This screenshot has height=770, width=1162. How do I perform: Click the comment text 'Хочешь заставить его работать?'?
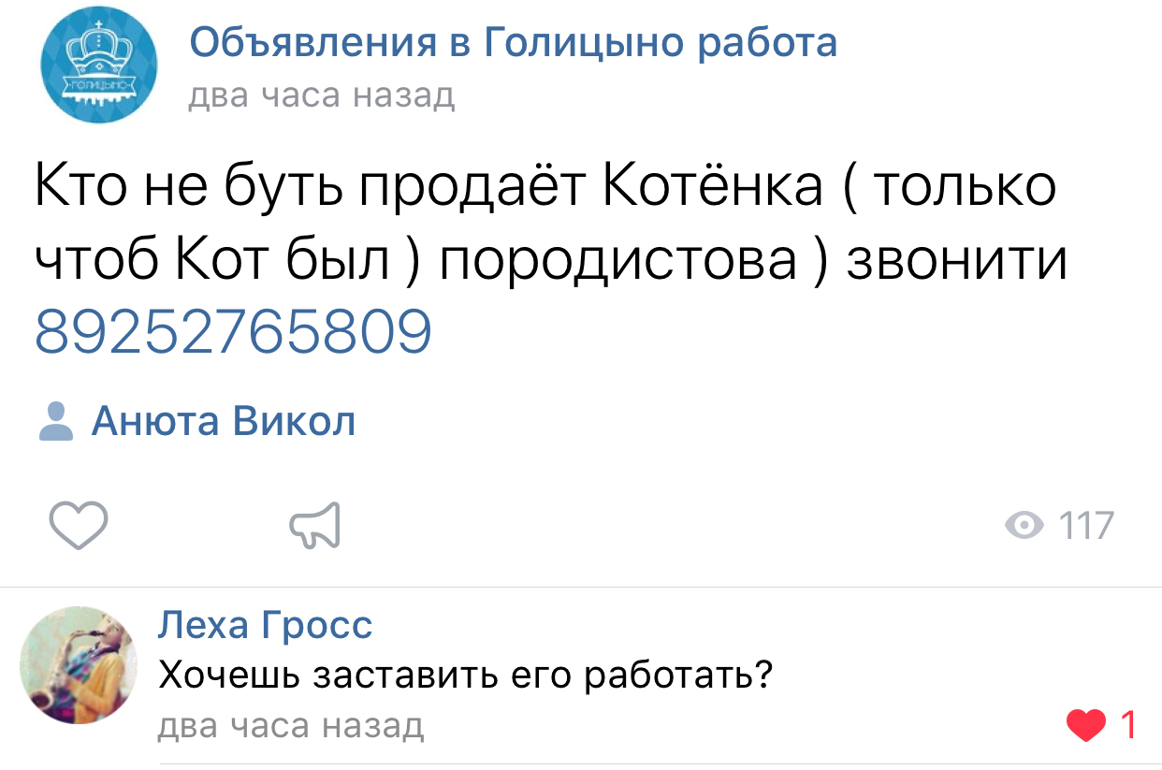tap(466, 674)
